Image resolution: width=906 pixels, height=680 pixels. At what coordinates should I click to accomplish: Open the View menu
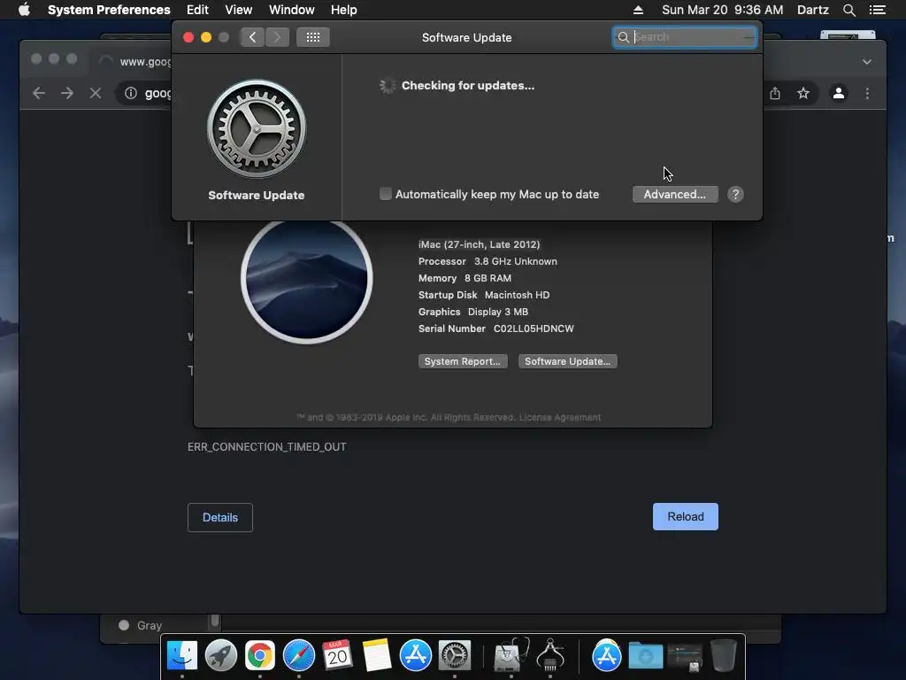[239, 10]
